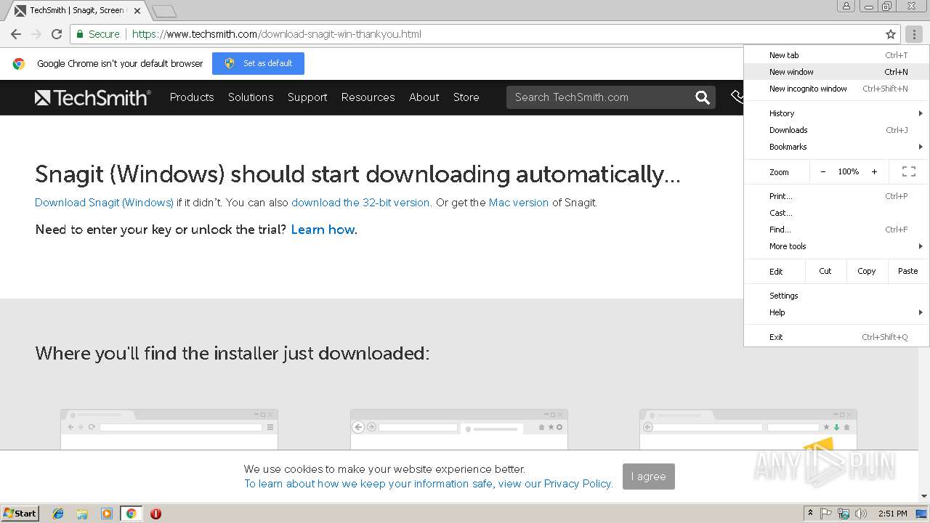Click Cut in Edit row
Viewport: 930px width, 523px height.
click(825, 271)
